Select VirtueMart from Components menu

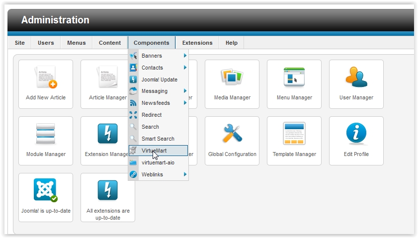tap(158, 151)
